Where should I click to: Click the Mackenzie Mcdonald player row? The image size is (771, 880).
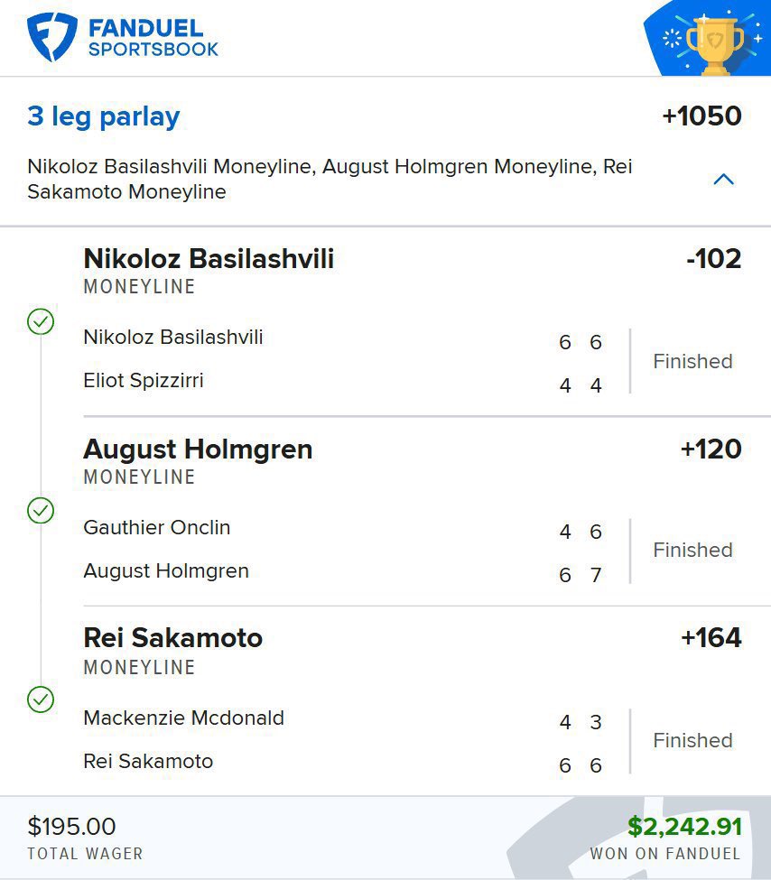point(183,718)
